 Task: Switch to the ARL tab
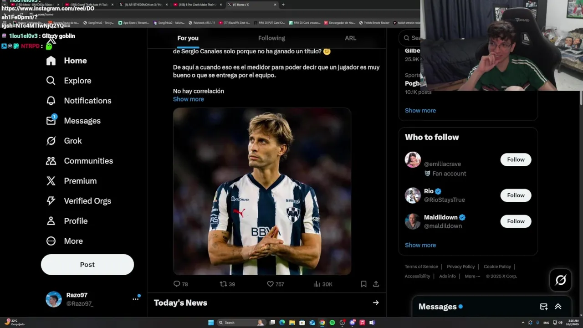click(x=350, y=38)
